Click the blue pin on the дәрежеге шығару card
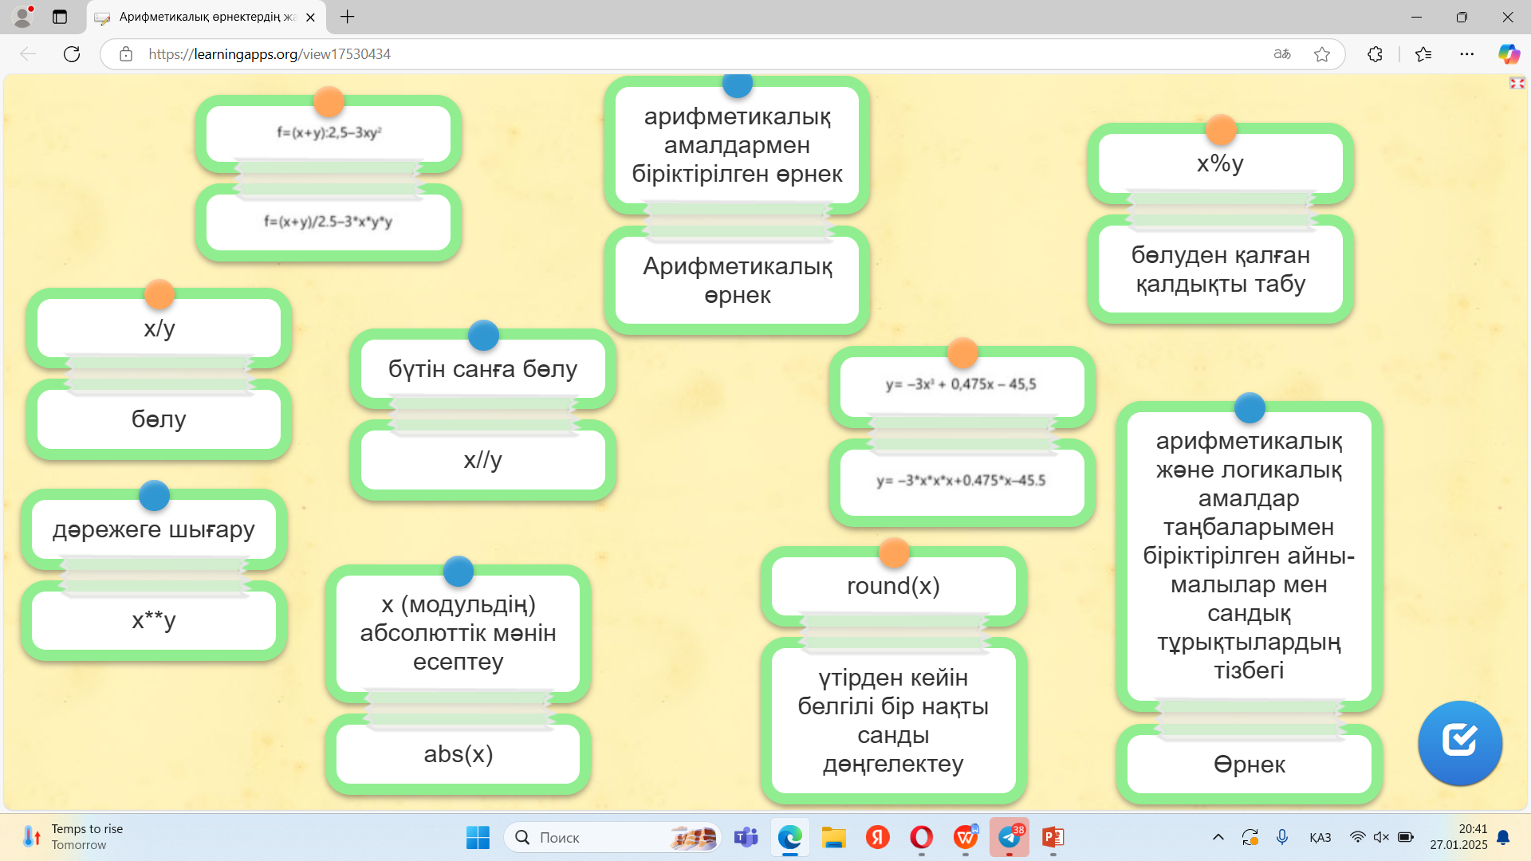The image size is (1531, 861). [x=154, y=495]
